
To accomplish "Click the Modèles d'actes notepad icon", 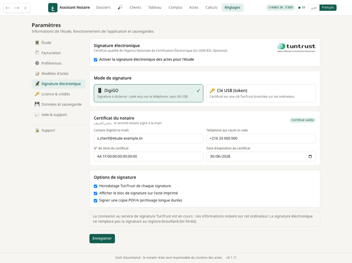I will click(x=37, y=74).
